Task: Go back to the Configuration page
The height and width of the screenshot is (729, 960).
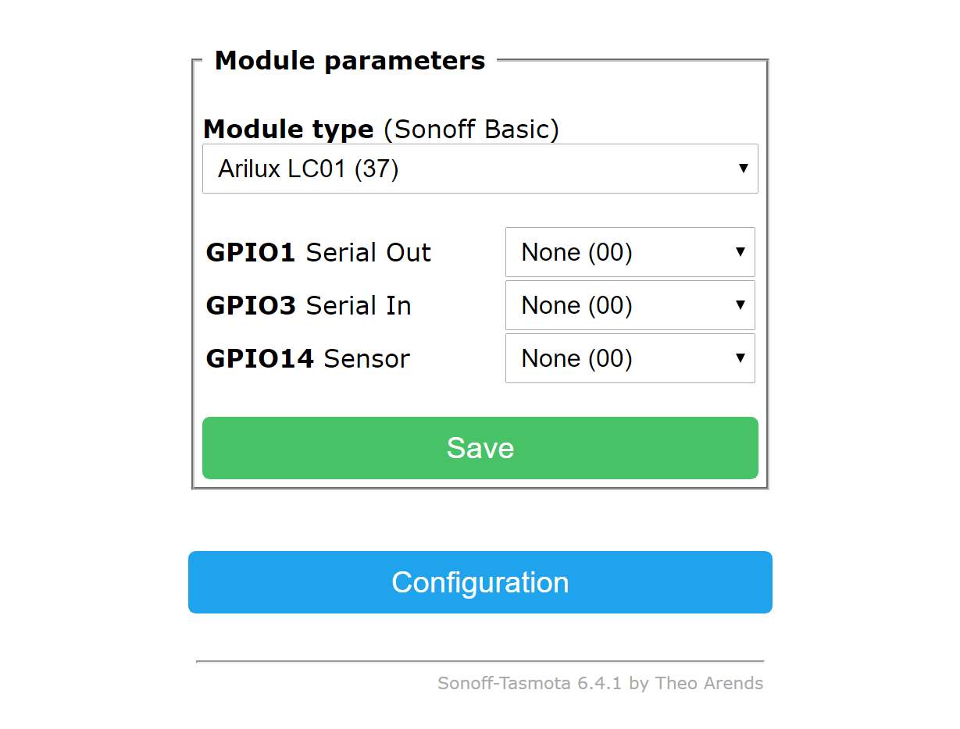Action: pos(480,582)
